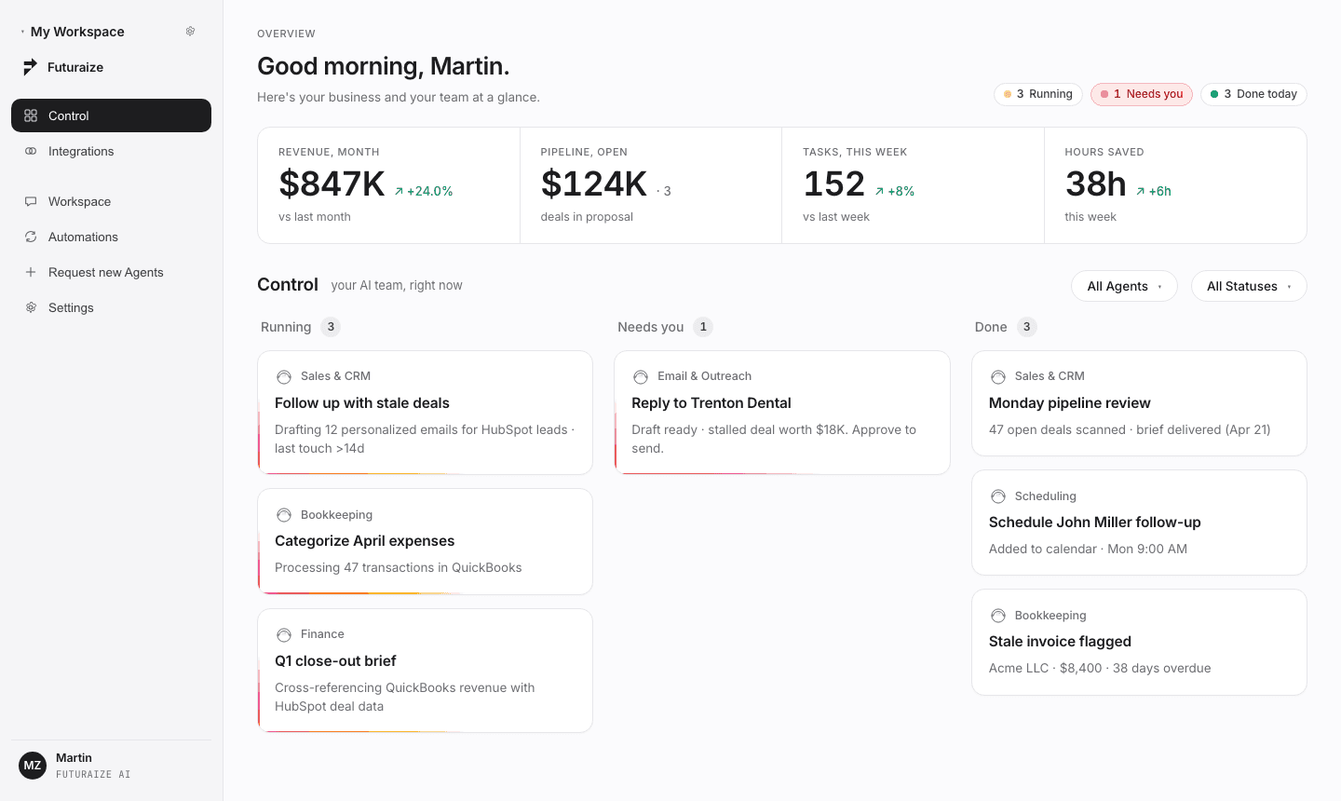1341x801 pixels.
Task: Click the MZ avatar at bottom left
Action: point(33,766)
